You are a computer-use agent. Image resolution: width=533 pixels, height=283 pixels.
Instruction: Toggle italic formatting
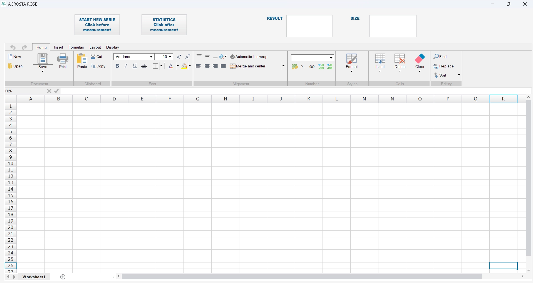tap(126, 66)
